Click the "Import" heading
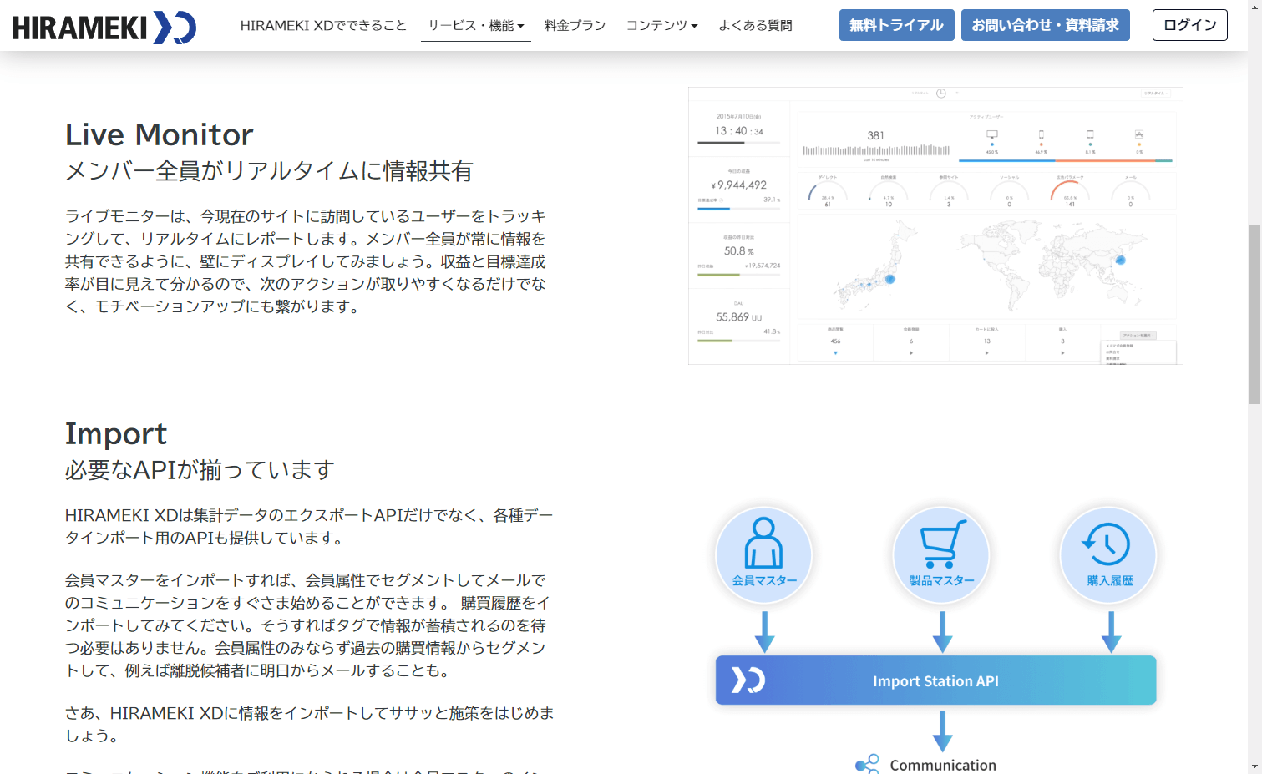The image size is (1262, 774). click(x=116, y=434)
